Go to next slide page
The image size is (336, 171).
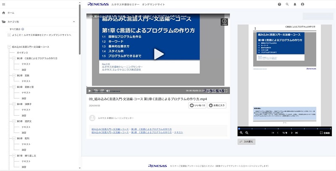pyautogui.click(x=291, y=133)
